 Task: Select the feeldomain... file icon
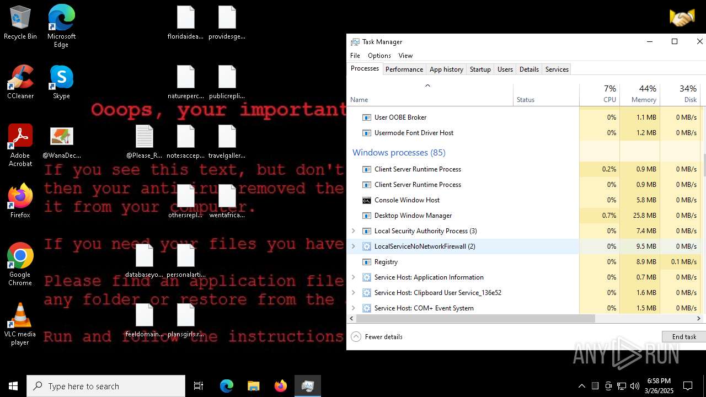[x=144, y=321]
